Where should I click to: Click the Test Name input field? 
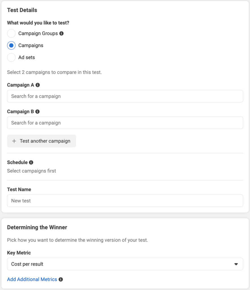pos(125,201)
